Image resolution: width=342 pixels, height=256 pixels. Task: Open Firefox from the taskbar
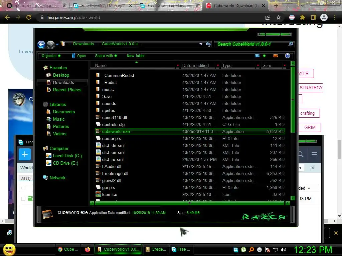coord(88,249)
